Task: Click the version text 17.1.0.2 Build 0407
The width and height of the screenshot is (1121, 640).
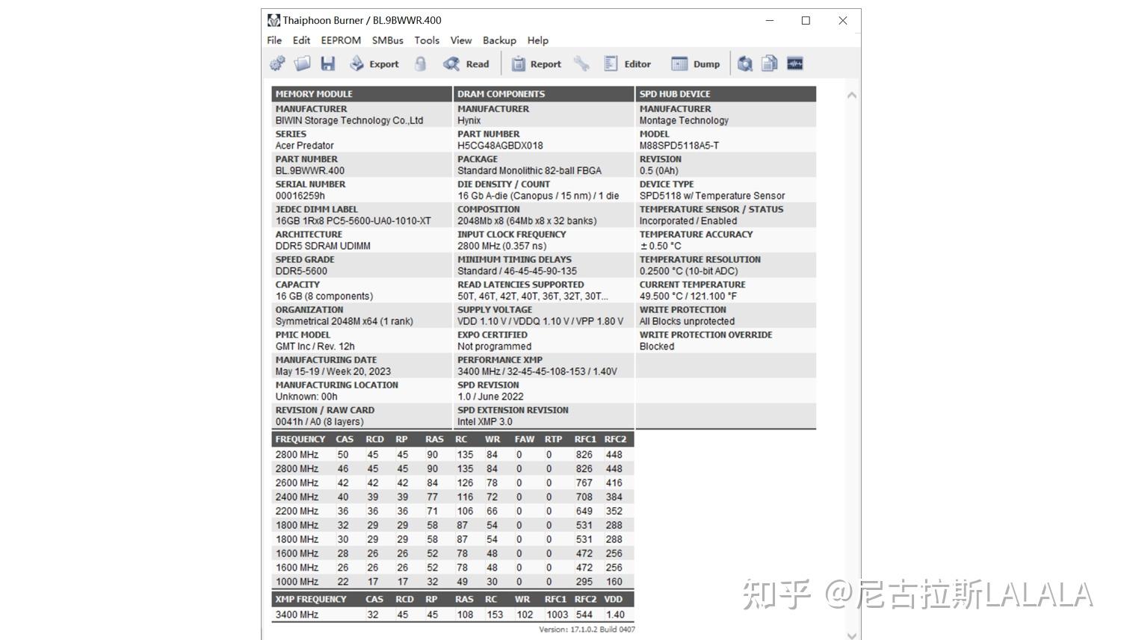Action: point(587,630)
